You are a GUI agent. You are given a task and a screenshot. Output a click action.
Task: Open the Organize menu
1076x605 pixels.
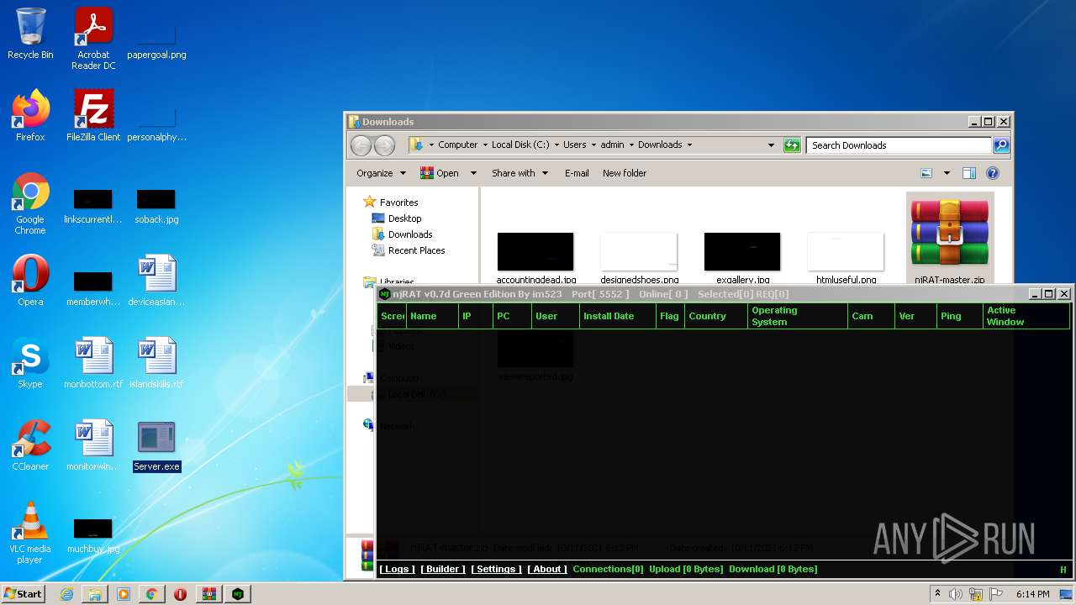click(381, 173)
